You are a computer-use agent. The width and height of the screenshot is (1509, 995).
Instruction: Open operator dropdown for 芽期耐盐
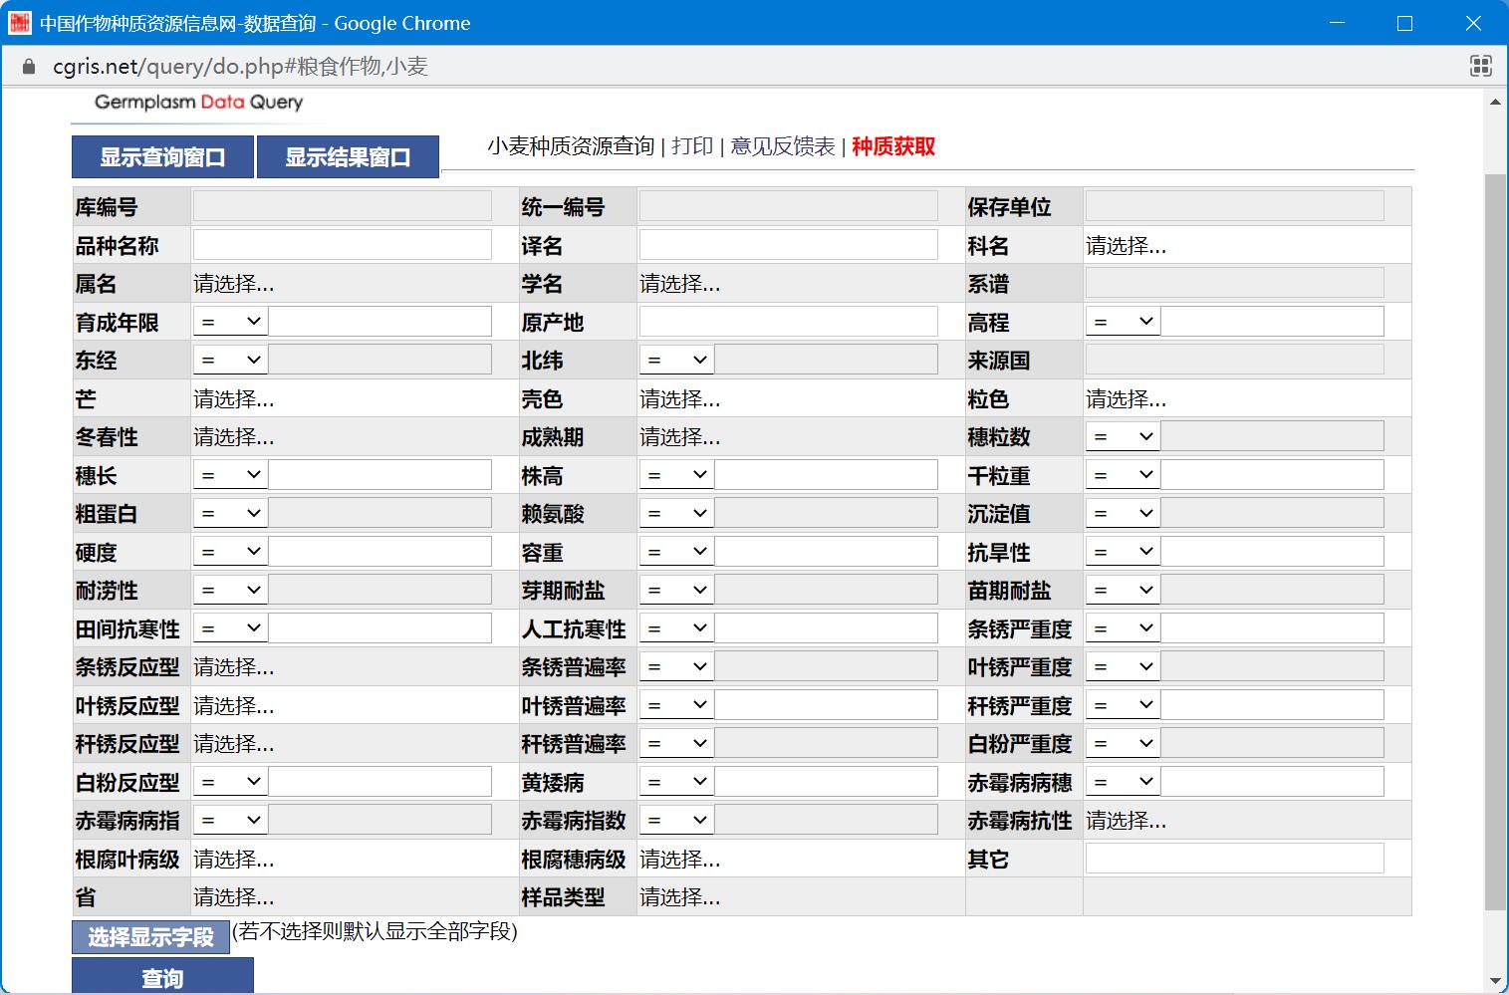[676, 590]
